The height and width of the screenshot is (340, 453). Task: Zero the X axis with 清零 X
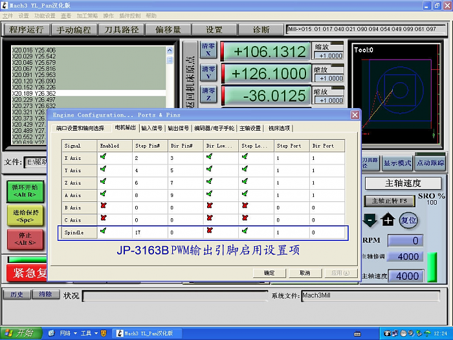click(x=208, y=50)
